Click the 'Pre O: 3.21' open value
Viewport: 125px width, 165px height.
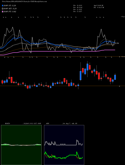78,5
